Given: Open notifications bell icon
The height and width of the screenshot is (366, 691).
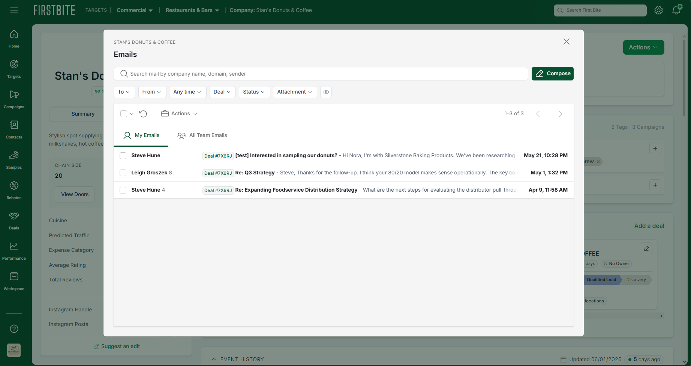Looking at the screenshot, I should 676,10.
